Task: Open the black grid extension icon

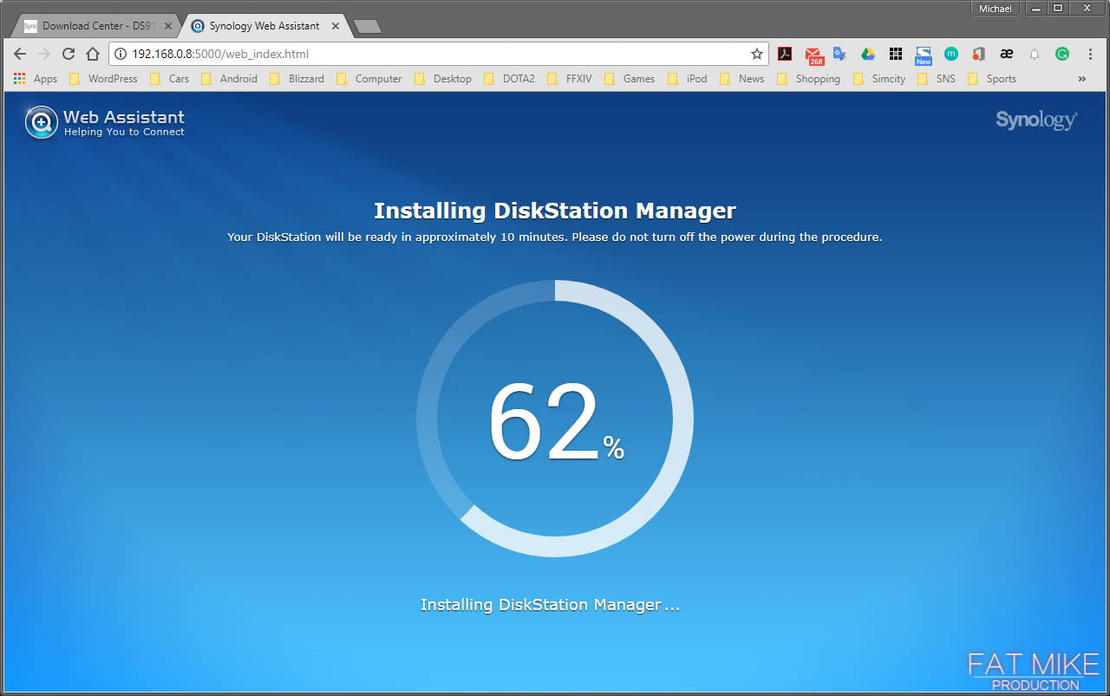Action: (896, 54)
